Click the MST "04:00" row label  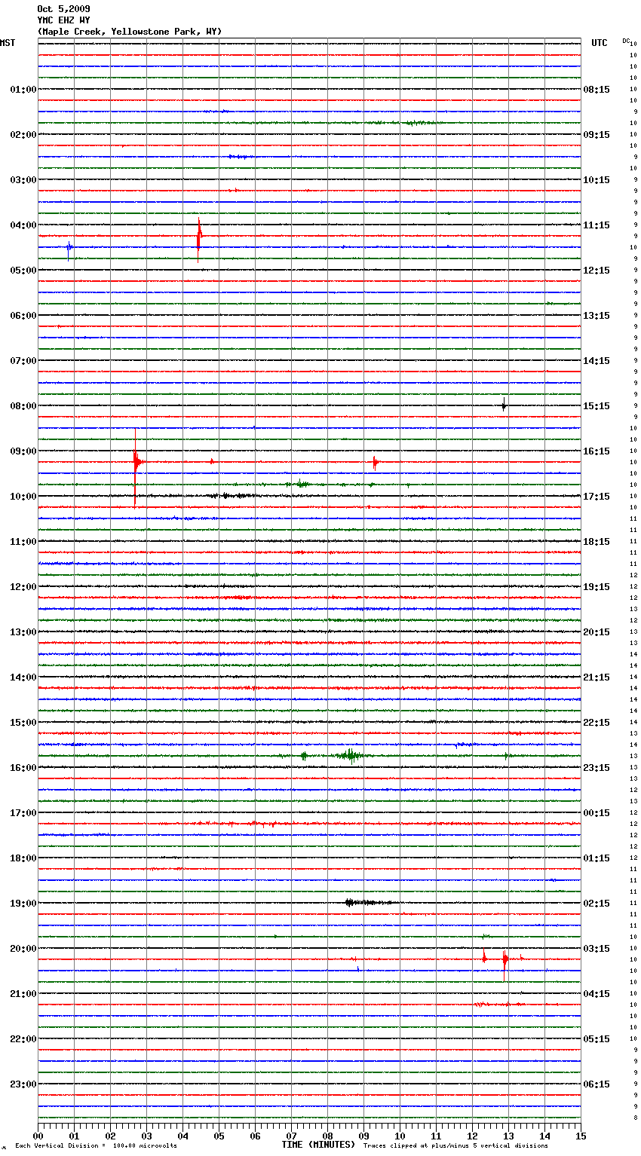point(23,225)
